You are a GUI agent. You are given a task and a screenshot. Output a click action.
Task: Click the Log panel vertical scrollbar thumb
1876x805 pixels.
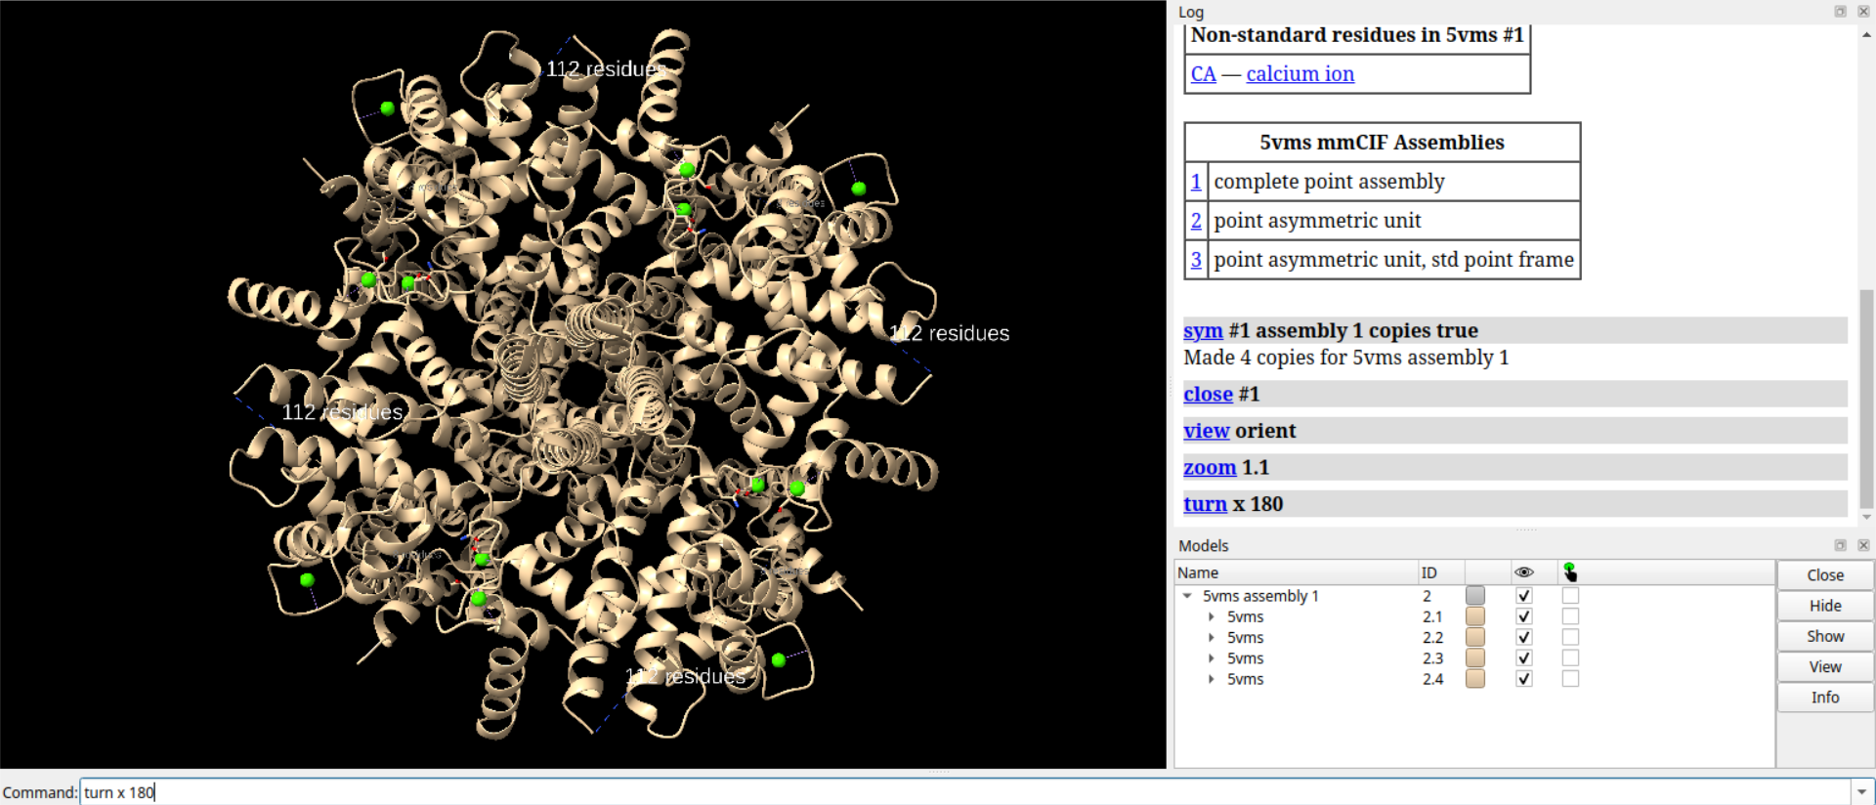pos(1866,397)
